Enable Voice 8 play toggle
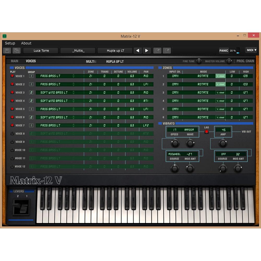This screenshot has width=261, height=261. point(12,133)
